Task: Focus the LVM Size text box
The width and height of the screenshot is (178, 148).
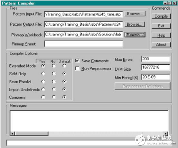Action: tap(155, 68)
